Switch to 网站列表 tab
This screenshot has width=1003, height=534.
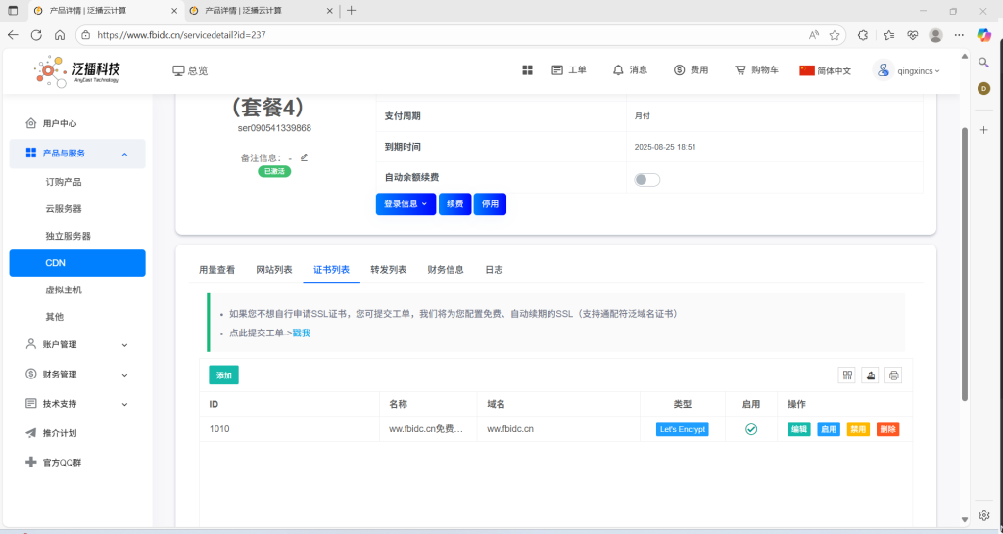(x=274, y=270)
